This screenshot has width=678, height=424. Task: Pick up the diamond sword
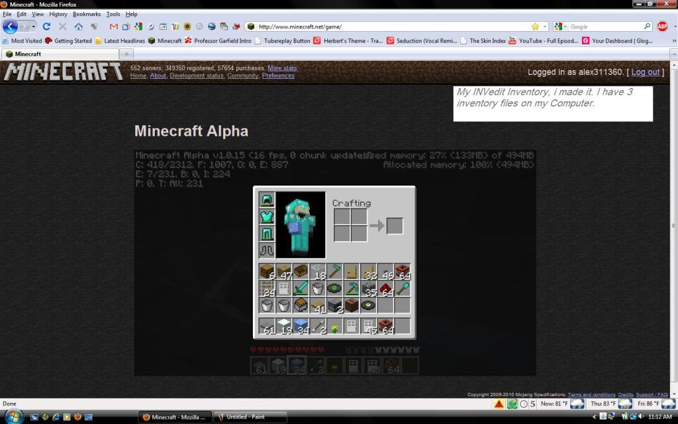pyautogui.click(x=301, y=289)
